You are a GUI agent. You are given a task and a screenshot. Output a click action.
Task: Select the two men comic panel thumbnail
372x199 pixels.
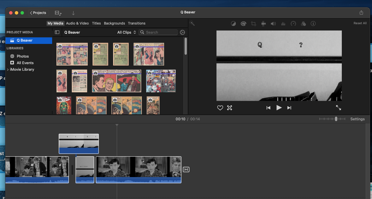[116, 81]
